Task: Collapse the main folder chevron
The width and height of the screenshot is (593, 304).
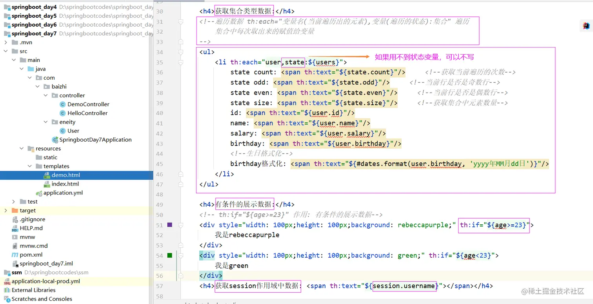Action: point(14,60)
